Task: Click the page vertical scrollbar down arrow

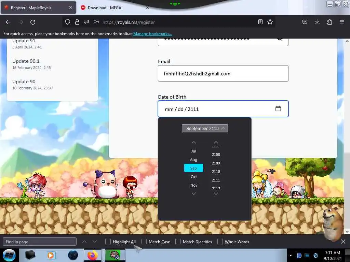Action: tap(347, 232)
